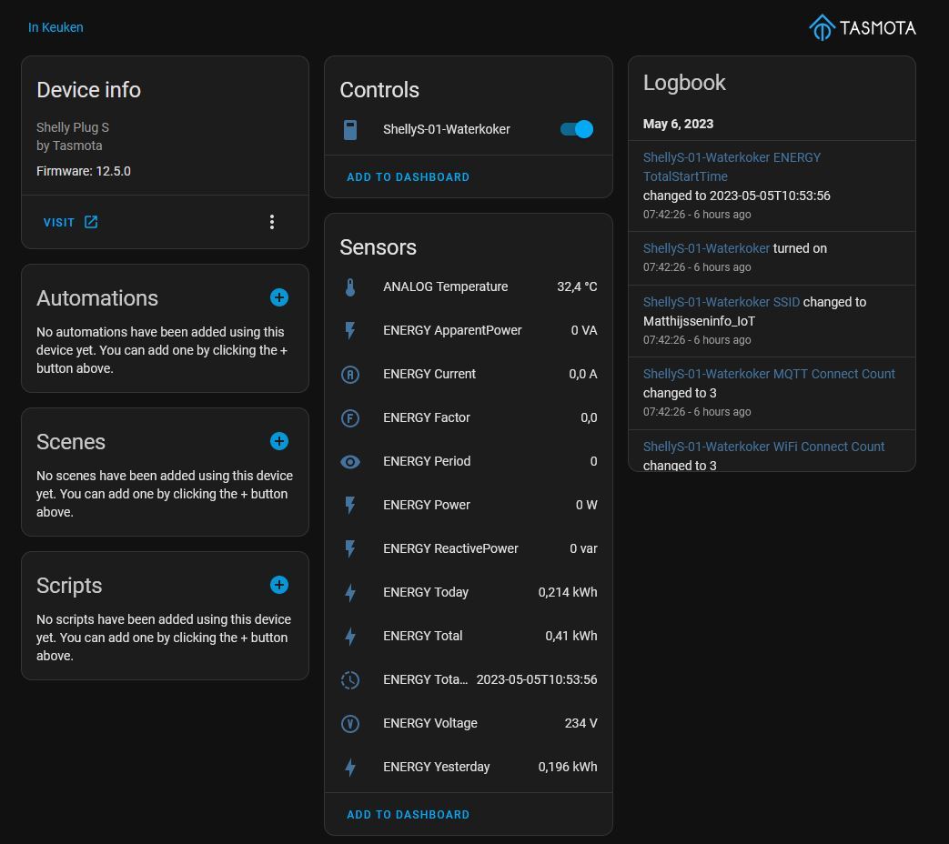Open the three-dot device menu
949x844 pixels.
pyautogui.click(x=272, y=222)
